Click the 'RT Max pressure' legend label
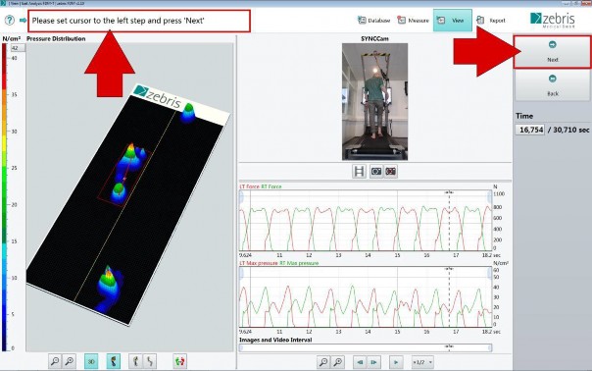The image size is (592, 371). 299,263
